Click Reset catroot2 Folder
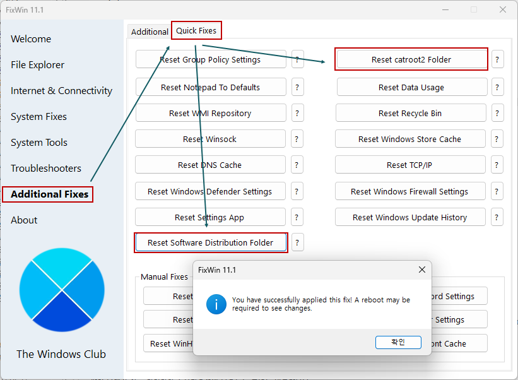518x380 pixels. click(x=411, y=59)
